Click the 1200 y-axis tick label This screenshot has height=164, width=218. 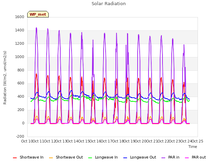(20, 44)
